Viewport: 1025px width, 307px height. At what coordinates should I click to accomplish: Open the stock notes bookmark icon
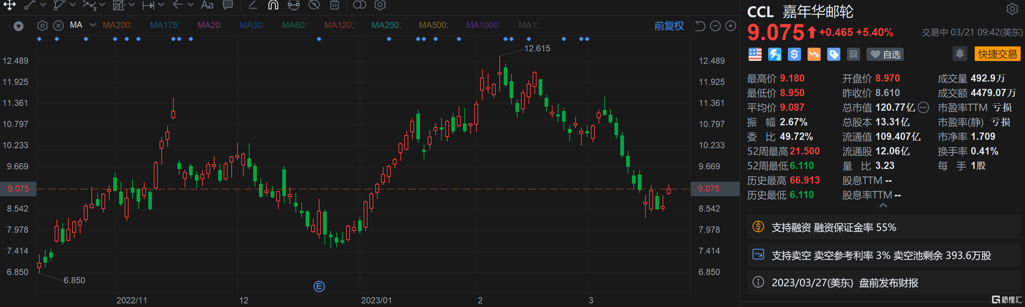pyautogui.click(x=853, y=54)
